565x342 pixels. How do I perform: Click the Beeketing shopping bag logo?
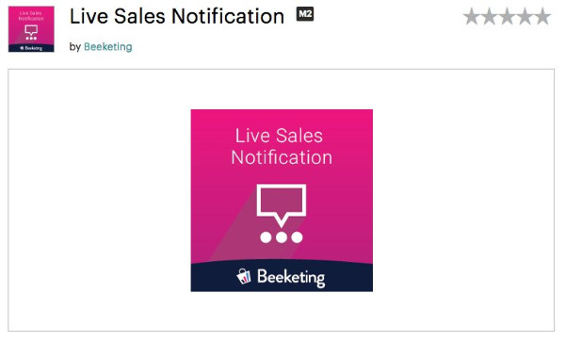(244, 276)
